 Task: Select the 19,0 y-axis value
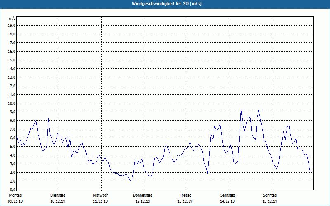tap(12, 26)
